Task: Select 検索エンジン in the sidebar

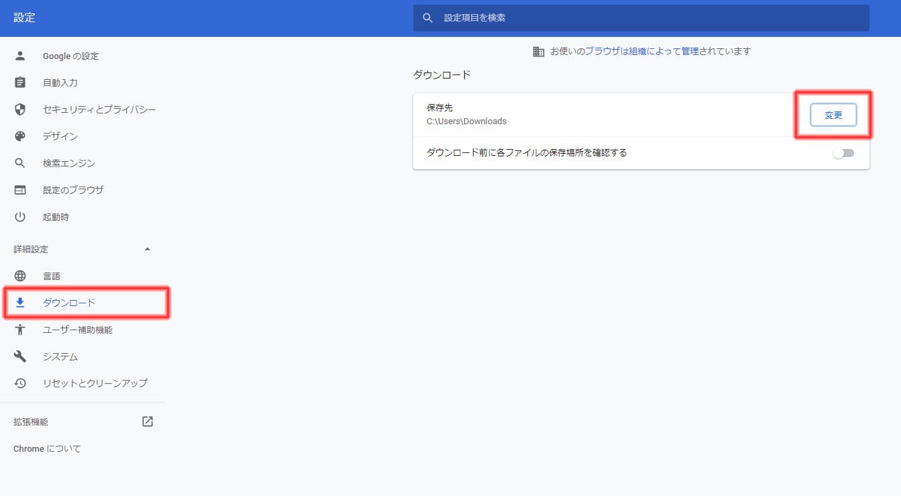Action: click(x=69, y=163)
